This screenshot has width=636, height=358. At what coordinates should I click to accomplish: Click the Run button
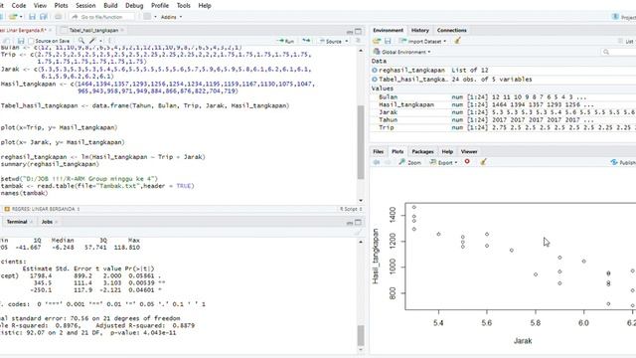coord(286,41)
